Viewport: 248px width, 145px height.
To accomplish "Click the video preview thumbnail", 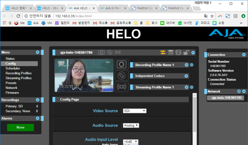I will coord(84,75).
